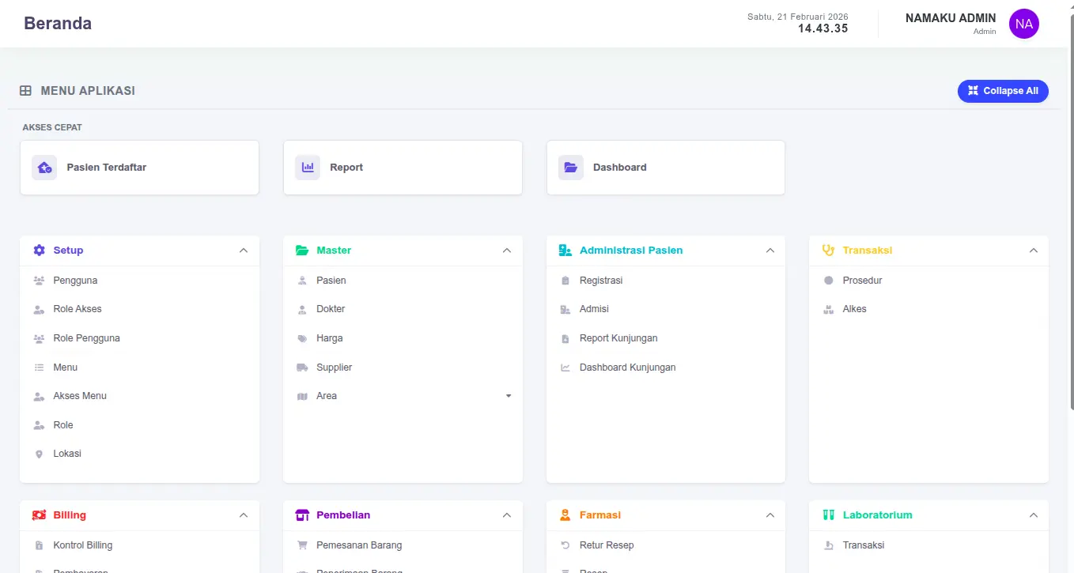Open the Registrasi menu item
The image size is (1074, 573).
(x=601, y=281)
